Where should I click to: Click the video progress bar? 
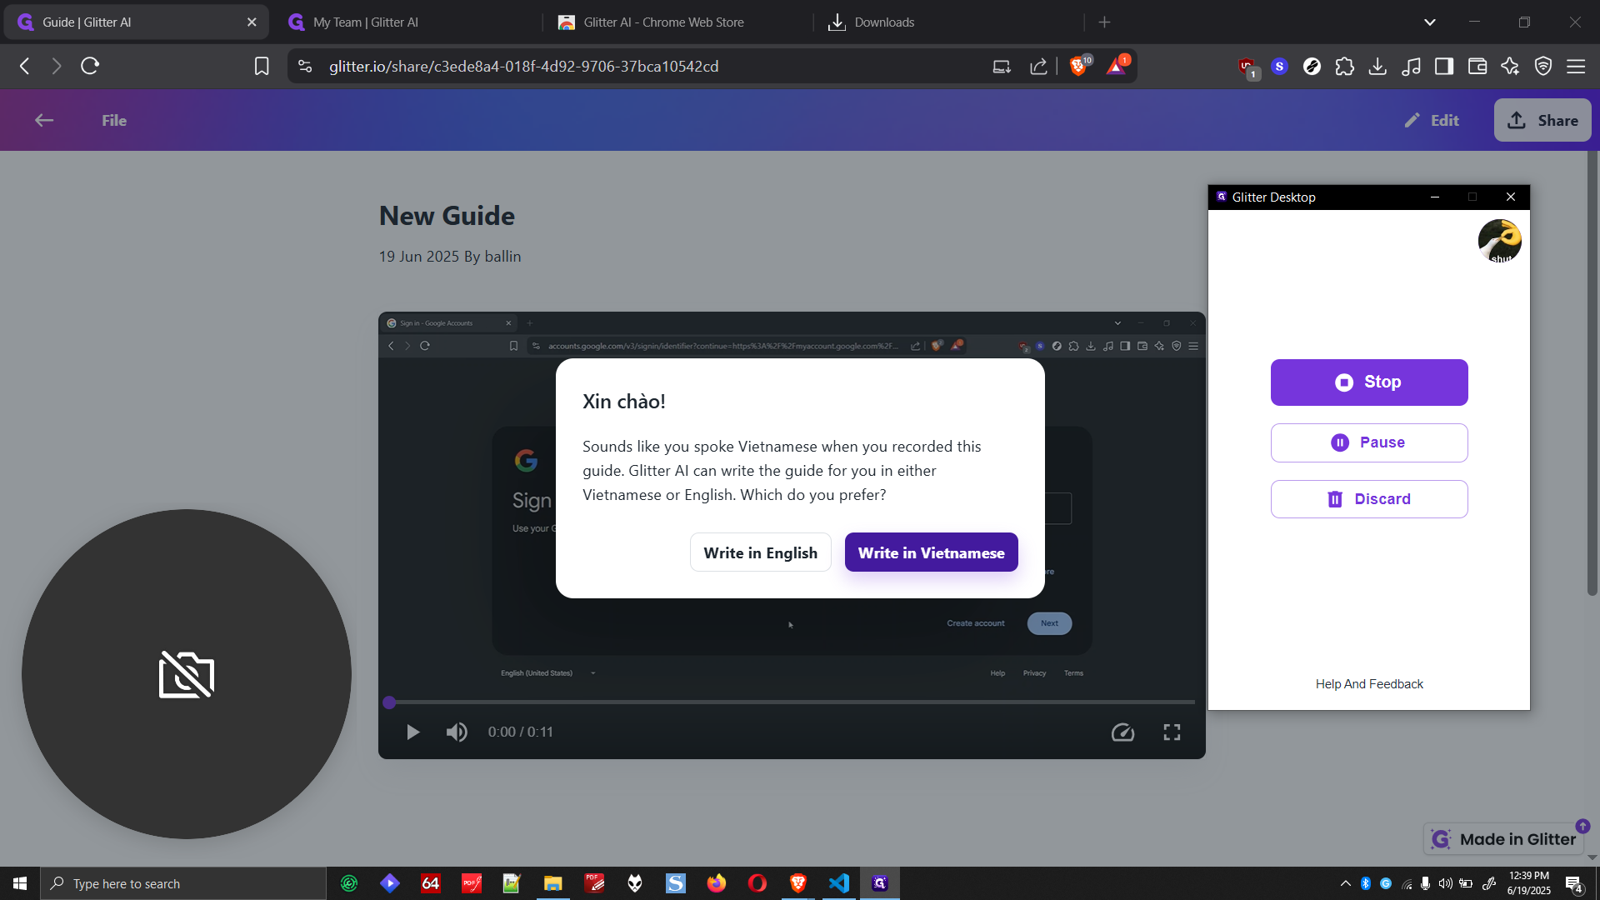point(792,702)
